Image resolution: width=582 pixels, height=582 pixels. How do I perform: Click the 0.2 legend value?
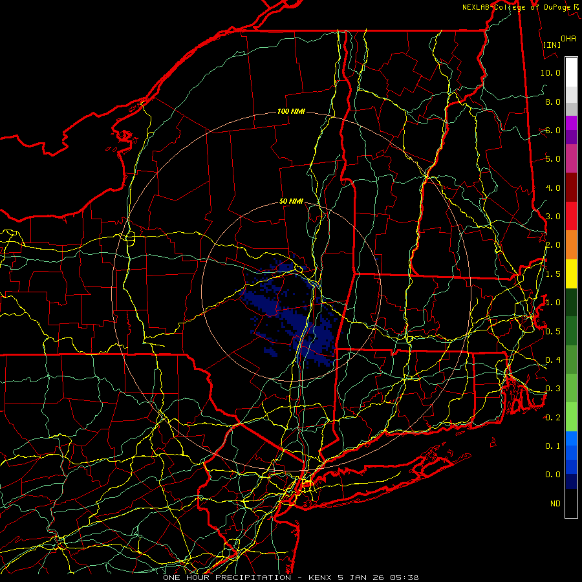tap(553, 418)
